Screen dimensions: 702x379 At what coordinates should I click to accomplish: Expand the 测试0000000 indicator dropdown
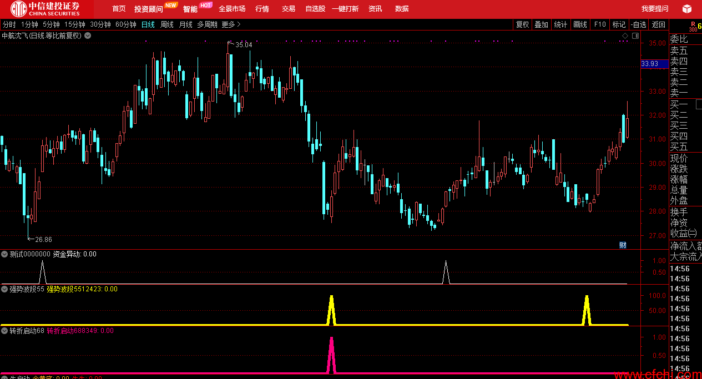4,254
